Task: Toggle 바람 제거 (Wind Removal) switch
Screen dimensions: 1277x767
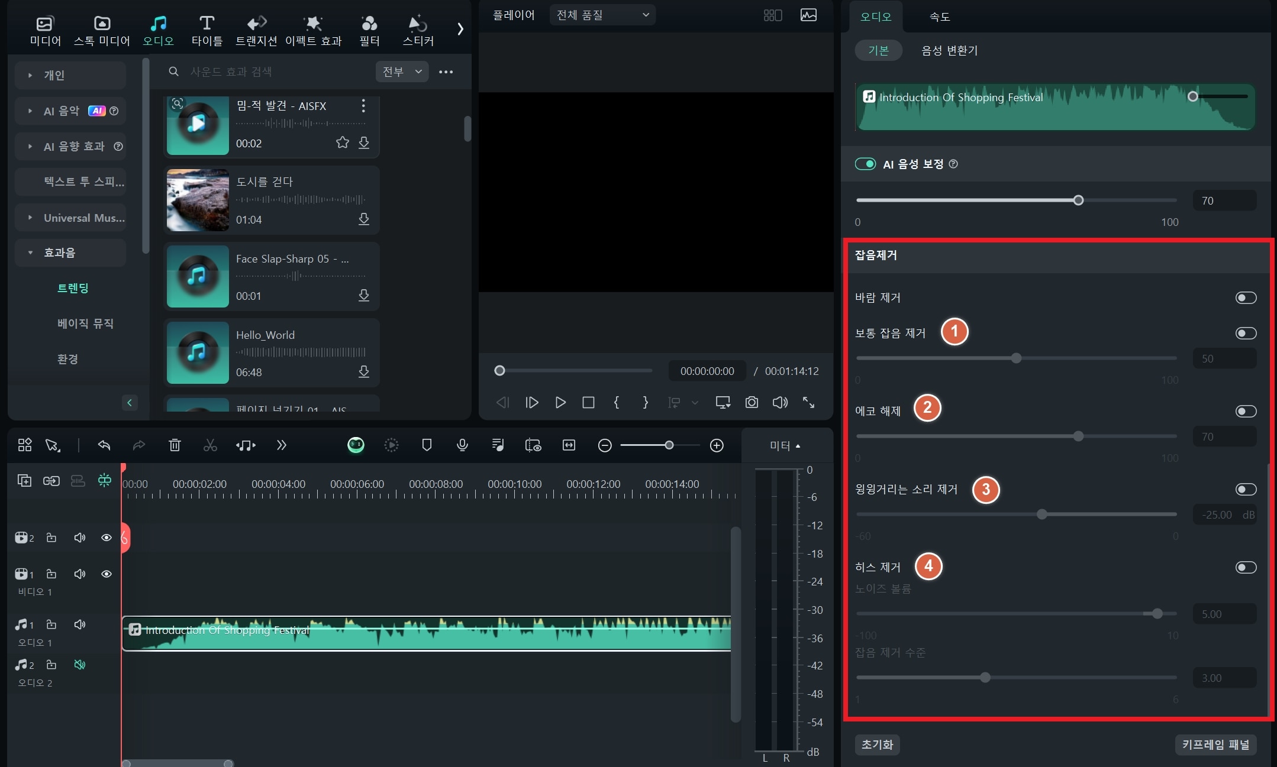Action: (x=1245, y=297)
